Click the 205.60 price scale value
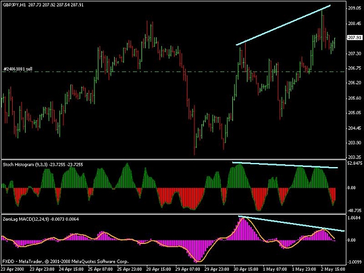This screenshot has height=273, width=364. [355, 98]
